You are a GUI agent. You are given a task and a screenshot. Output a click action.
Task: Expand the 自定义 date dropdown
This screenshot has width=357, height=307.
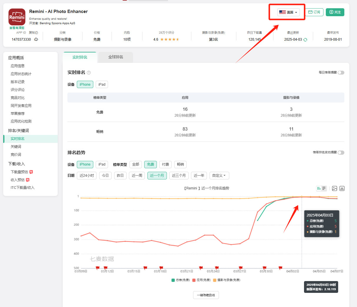point(219,176)
